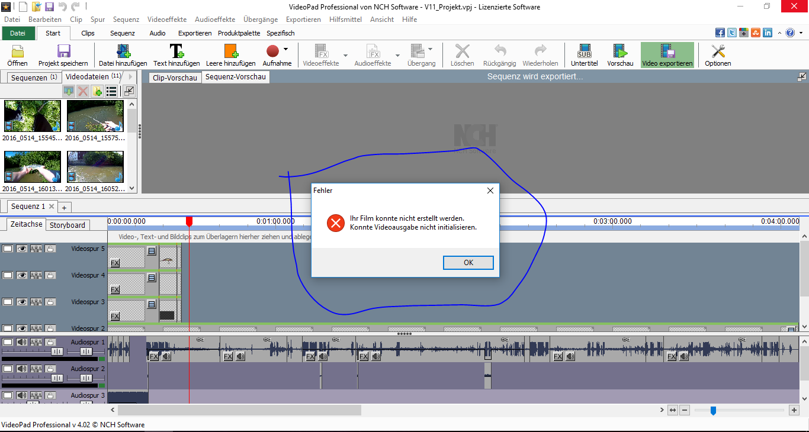Click the red playhead timeline marker

[x=189, y=221]
